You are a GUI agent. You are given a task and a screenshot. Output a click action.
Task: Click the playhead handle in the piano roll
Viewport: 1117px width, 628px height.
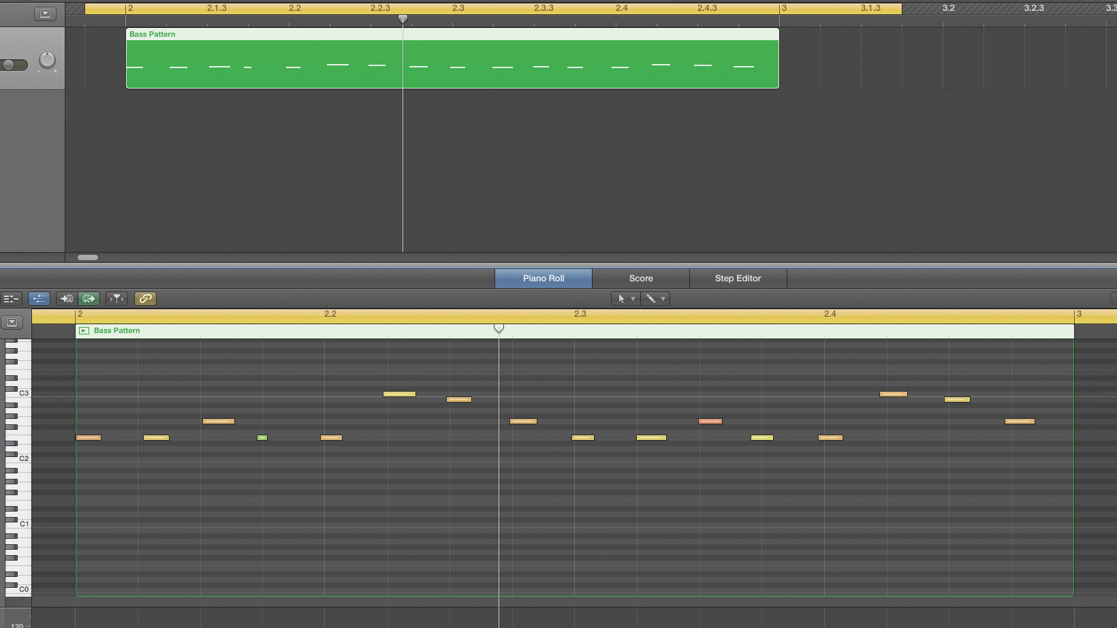coord(499,329)
